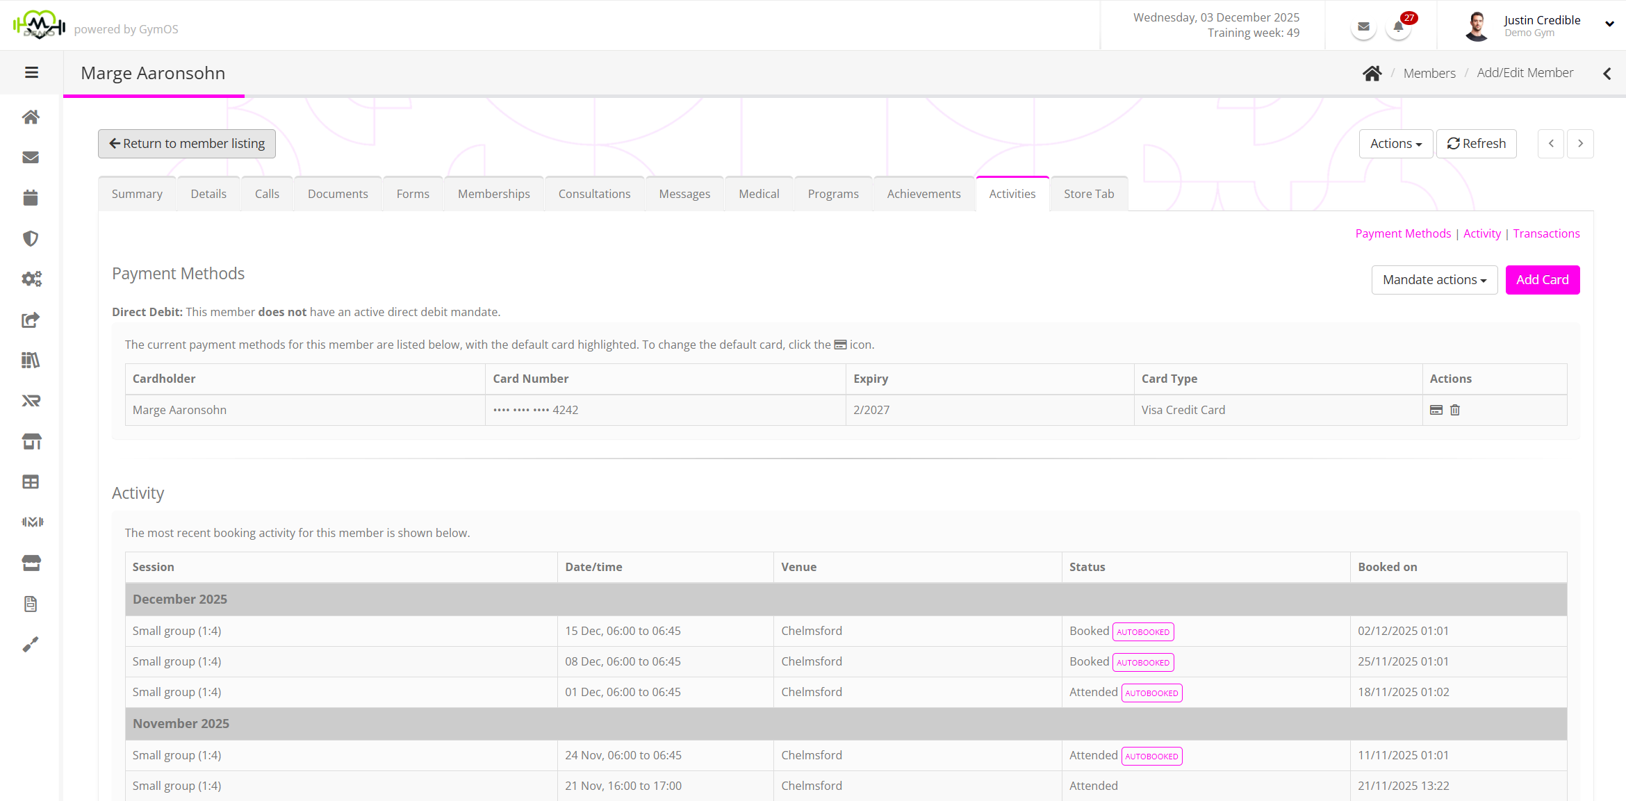Open the Store Tab tab
The image size is (1626, 801).
click(1088, 194)
